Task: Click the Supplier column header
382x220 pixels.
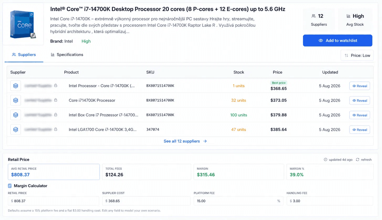Action: click(18, 72)
